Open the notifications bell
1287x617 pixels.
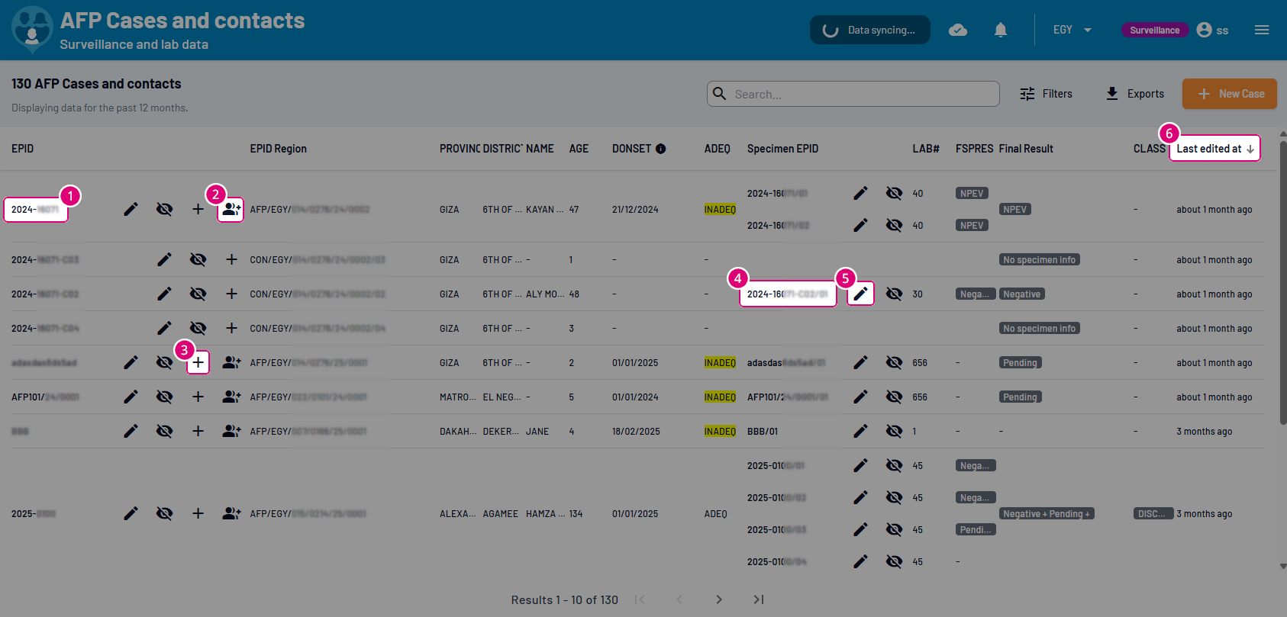point(1000,30)
